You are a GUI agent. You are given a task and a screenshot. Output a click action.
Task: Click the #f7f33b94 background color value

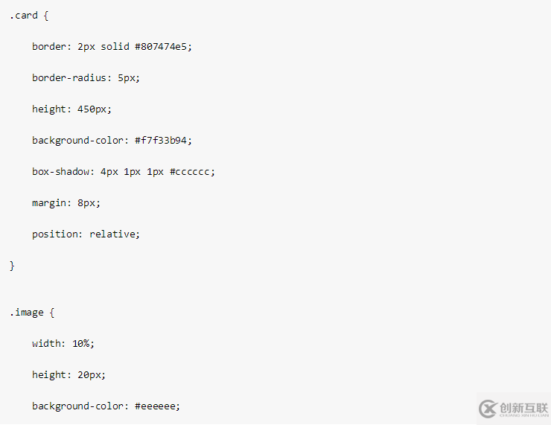[161, 140]
